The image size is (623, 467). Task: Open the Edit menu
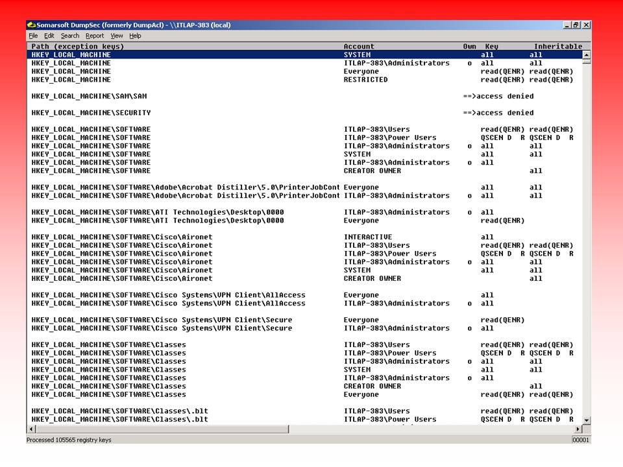click(49, 36)
